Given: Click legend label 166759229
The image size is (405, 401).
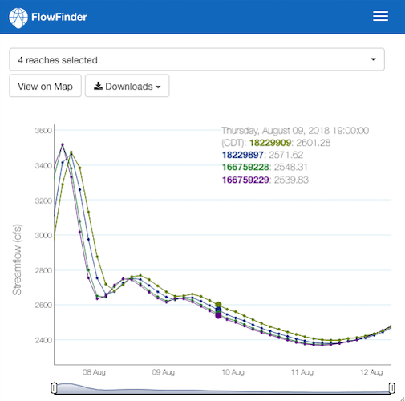Looking at the screenshot, I should (x=245, y=180).
